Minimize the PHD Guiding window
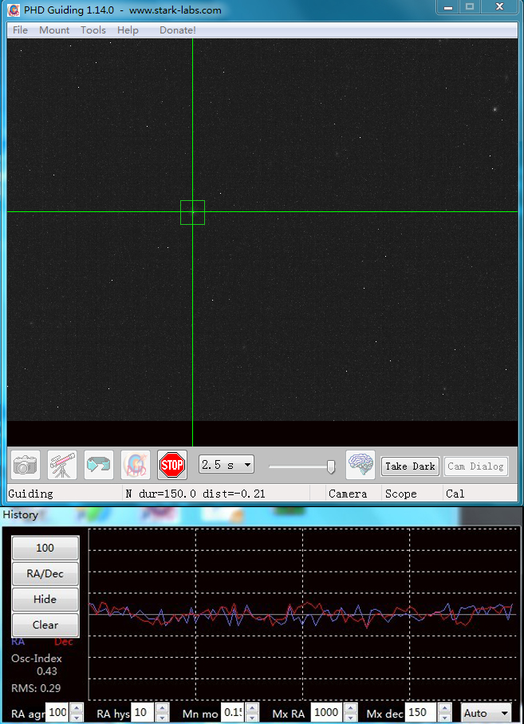524x724 pixels. pyautogui.click(x=448, y=7)
